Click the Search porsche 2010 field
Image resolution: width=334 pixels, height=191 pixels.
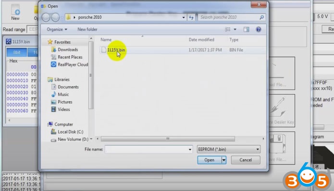tap(228, 17)
